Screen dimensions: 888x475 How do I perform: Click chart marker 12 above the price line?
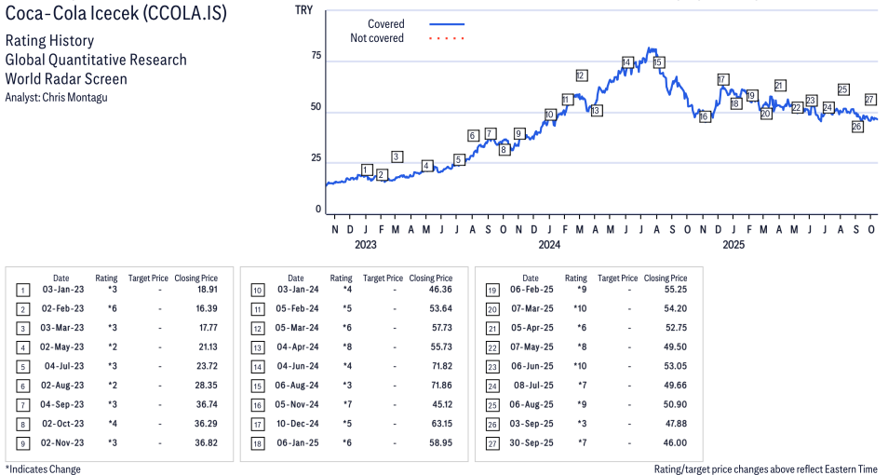coord(581,75)
